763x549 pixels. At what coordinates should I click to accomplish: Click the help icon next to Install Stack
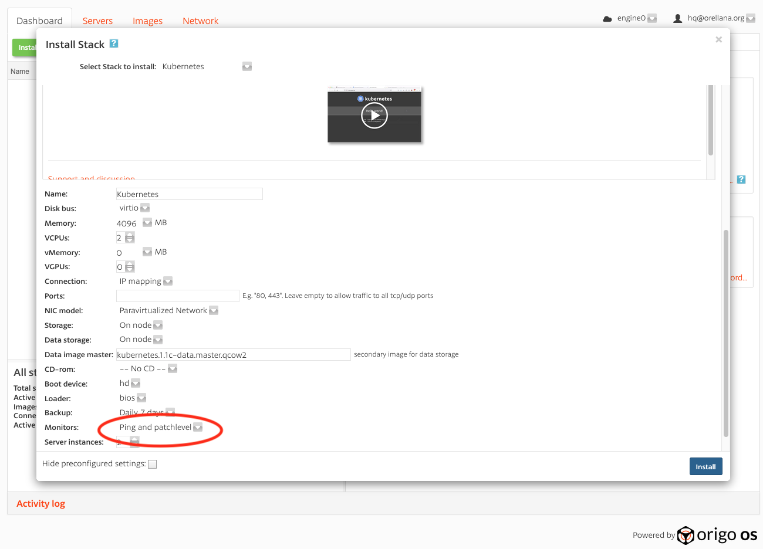114,43
